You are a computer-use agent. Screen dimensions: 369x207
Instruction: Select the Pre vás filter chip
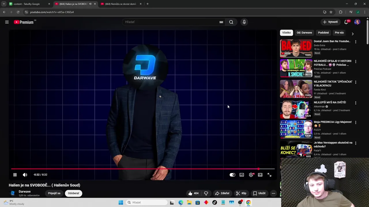pos(339,33)
